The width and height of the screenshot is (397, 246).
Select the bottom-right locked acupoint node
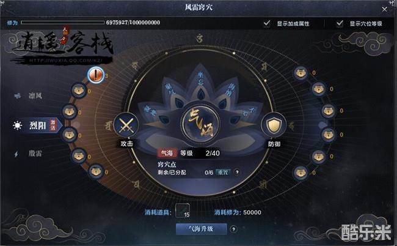click(x=300, y=173)
